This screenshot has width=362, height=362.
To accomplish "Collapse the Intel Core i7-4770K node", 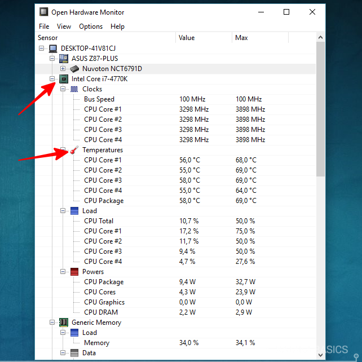I will [x=52, y=79].
